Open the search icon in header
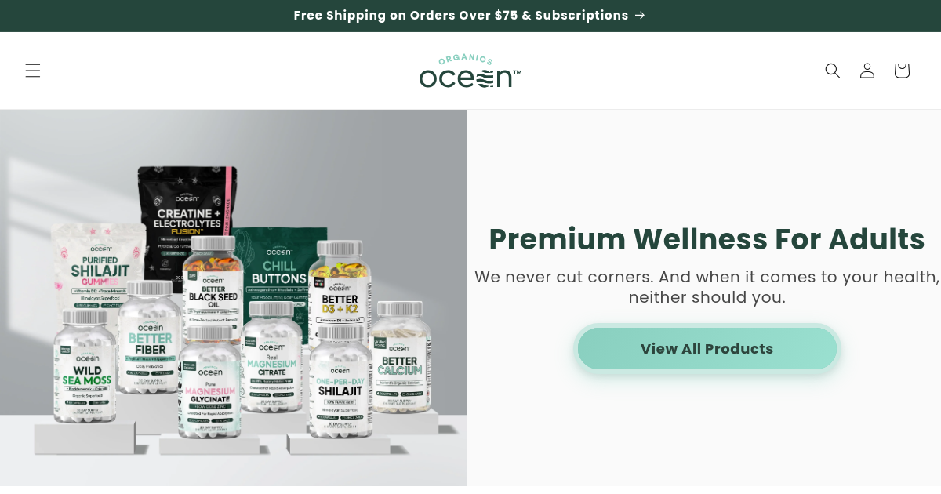The width and height of the screenshot is (941, 494). coord(833,71)
